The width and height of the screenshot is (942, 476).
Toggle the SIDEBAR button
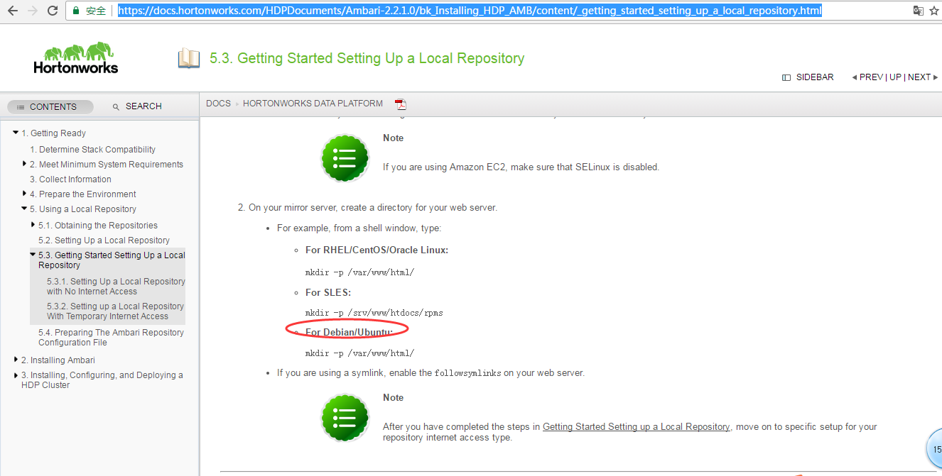[808, 77]
